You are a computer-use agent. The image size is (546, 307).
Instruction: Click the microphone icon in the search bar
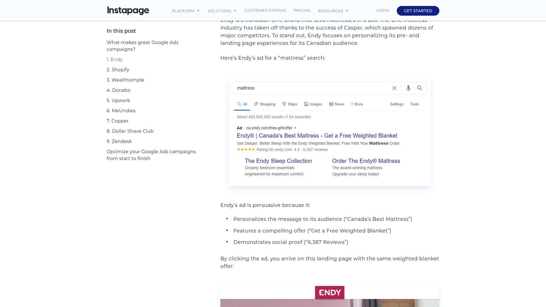coord(408,88)
